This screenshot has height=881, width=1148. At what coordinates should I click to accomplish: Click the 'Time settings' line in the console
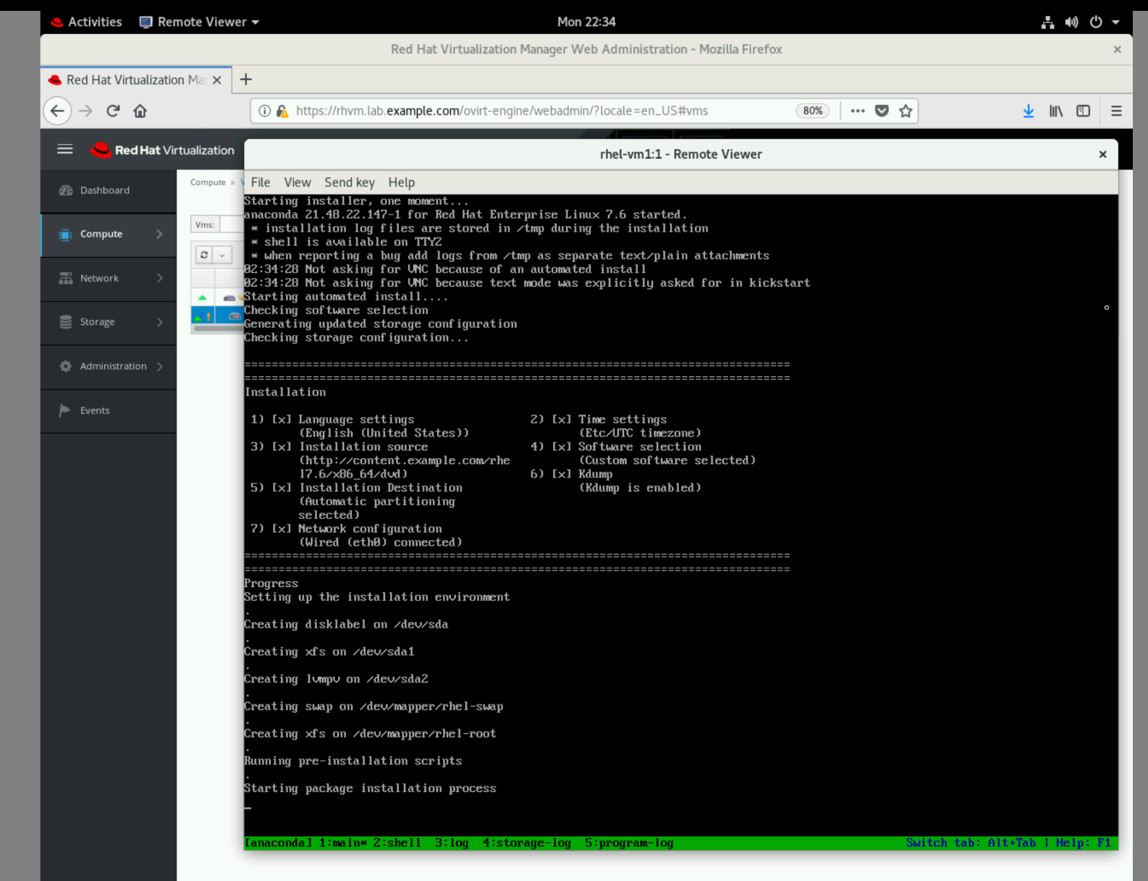[599, 420]
